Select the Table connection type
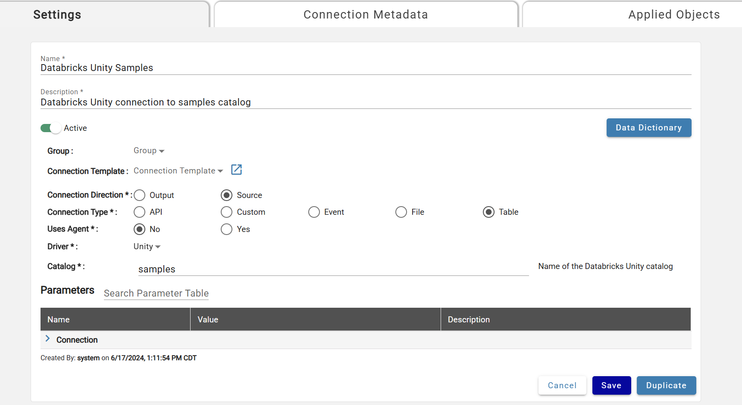The height and width of the screenshot is (405, 742). click(x=488, y=212)
